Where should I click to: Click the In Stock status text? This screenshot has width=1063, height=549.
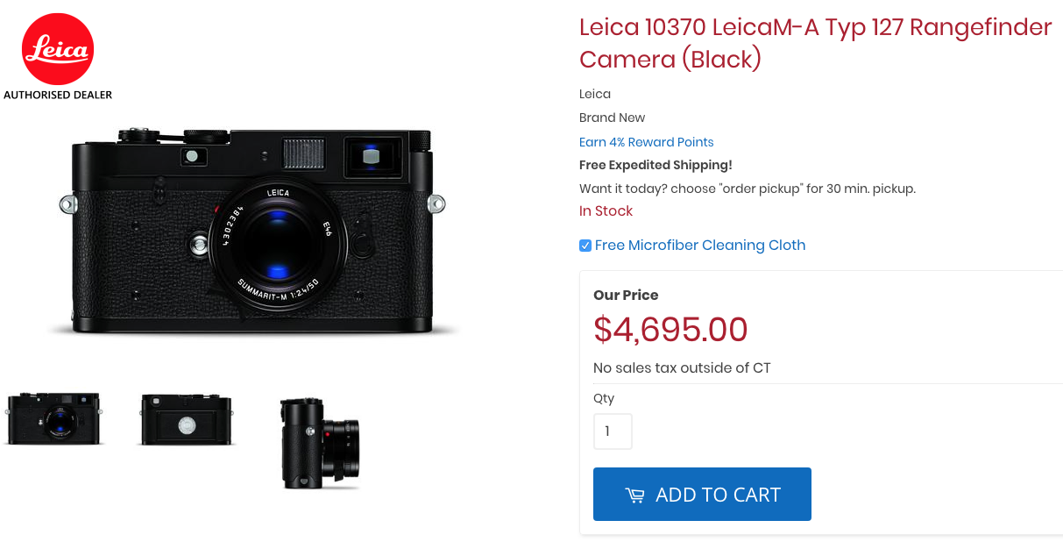click(x=606, y=211)
